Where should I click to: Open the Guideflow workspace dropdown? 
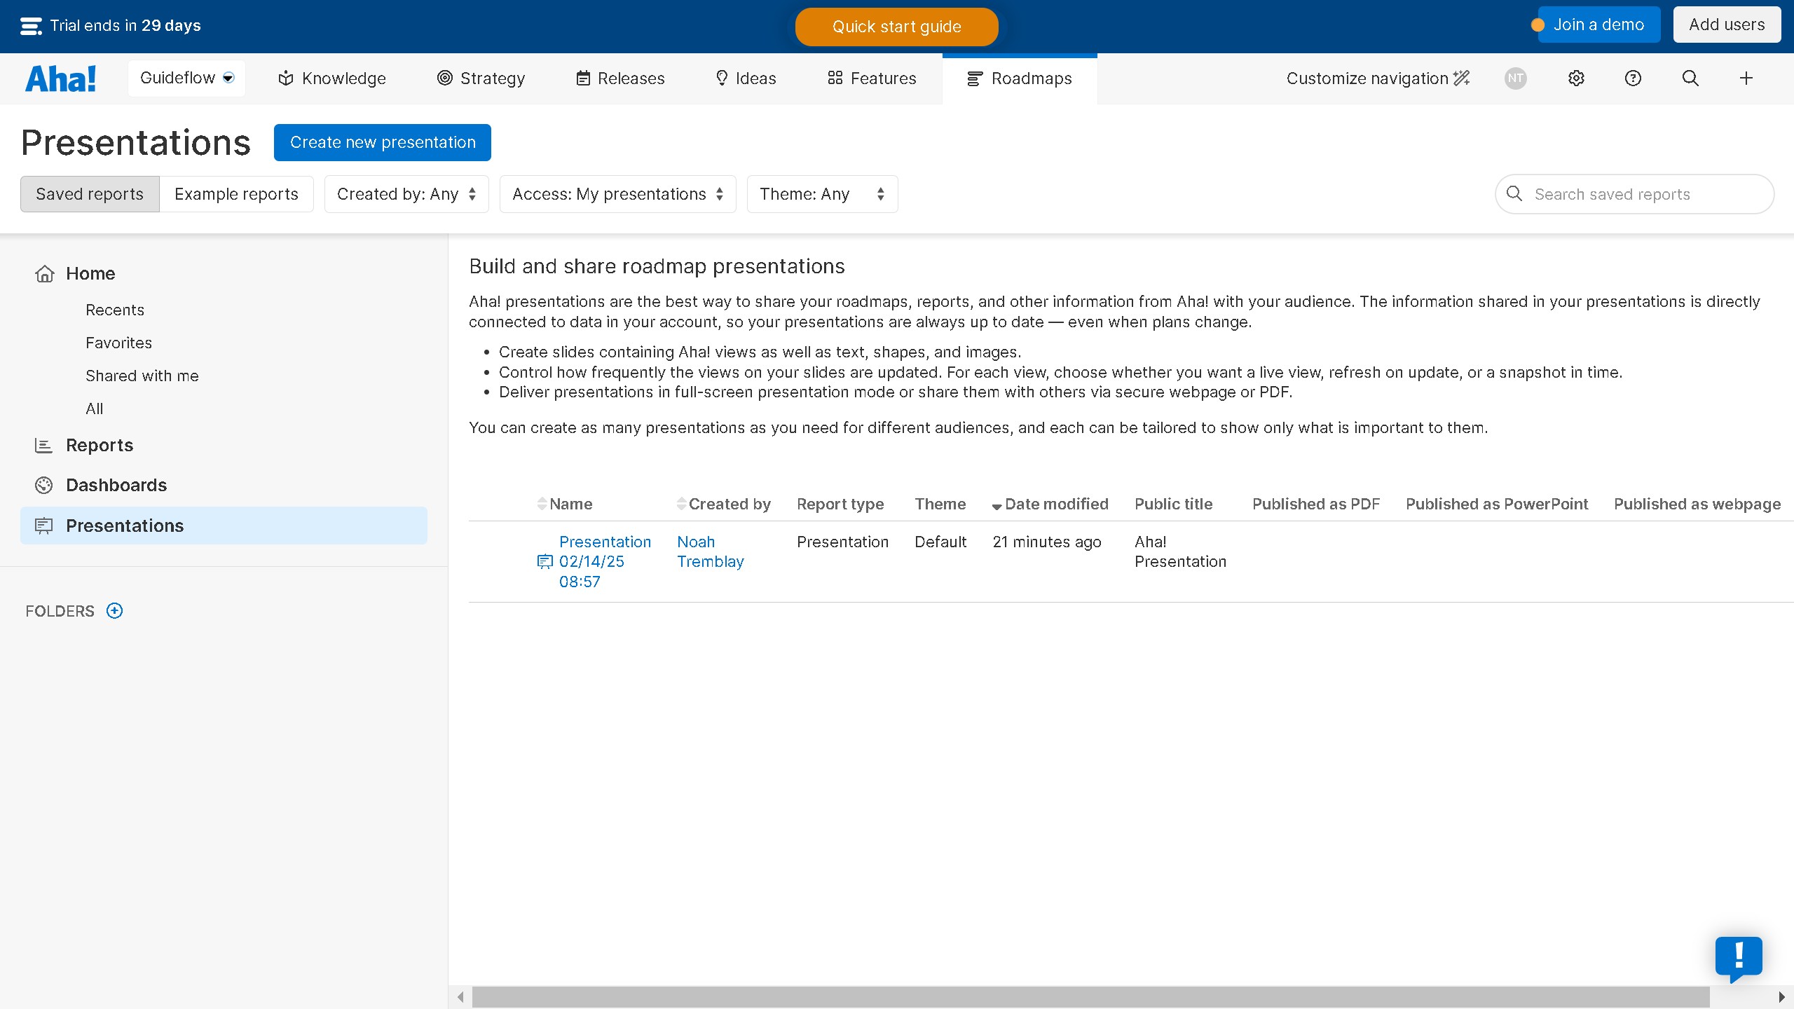186,78
